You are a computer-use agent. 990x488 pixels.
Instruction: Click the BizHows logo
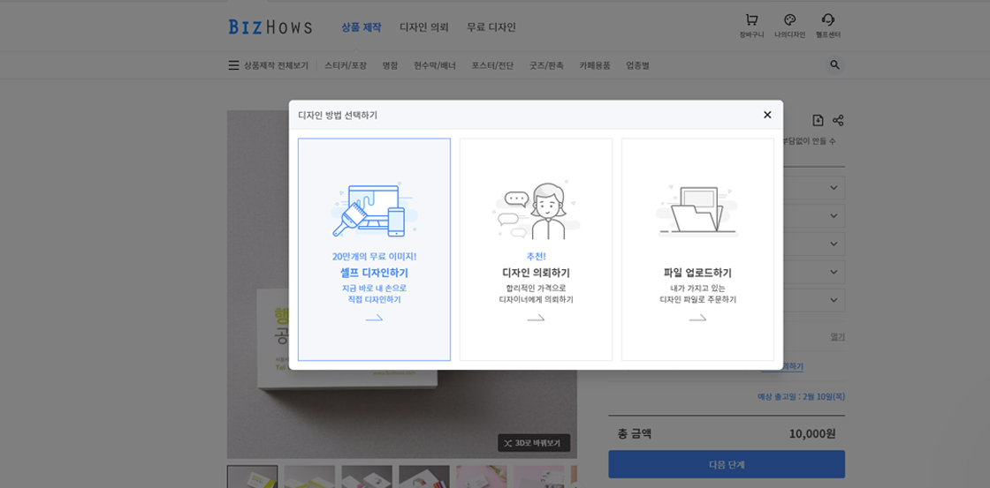[x=270, y=27]
